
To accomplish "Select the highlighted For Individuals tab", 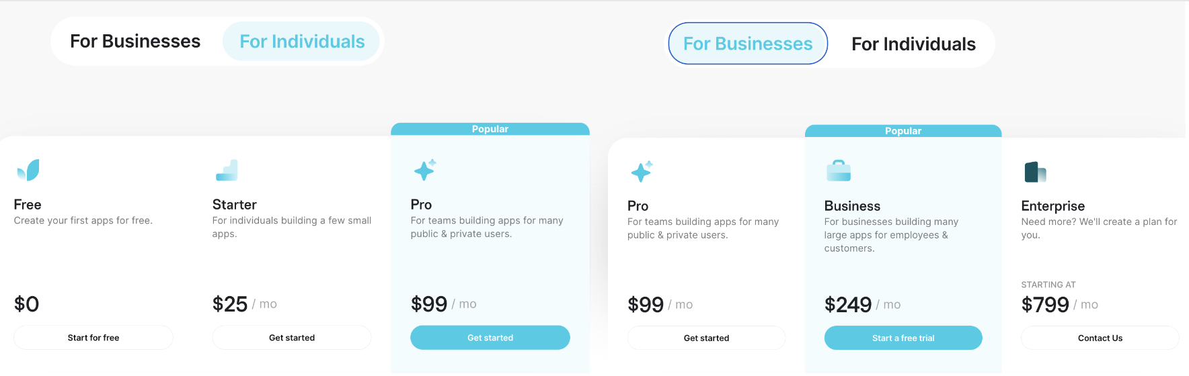I will [x=302, y=42].
